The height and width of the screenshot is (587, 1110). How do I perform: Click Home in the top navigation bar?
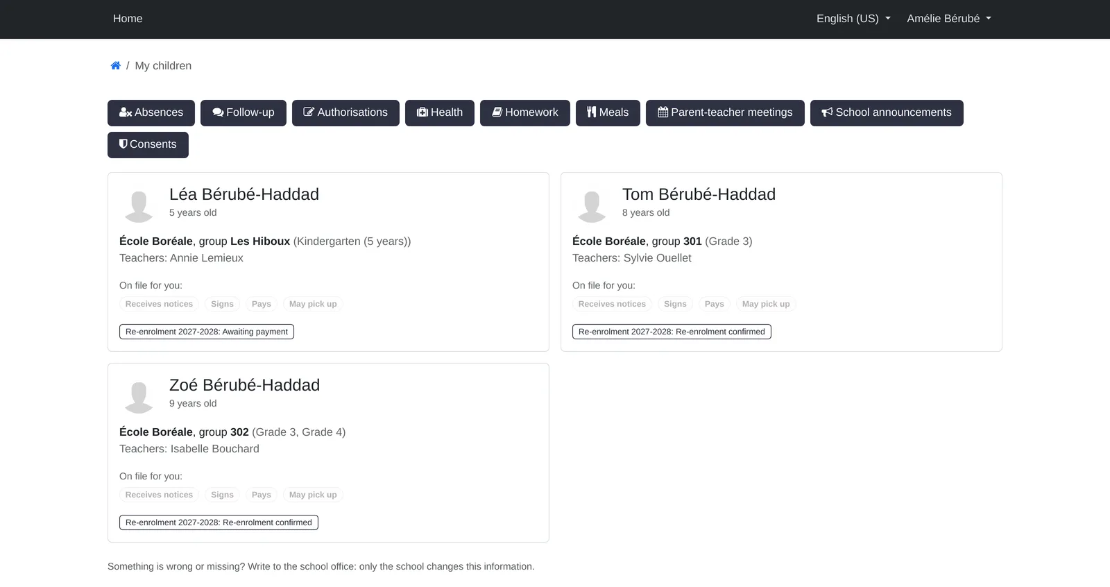pyautogui.click(x=128, y=19)
